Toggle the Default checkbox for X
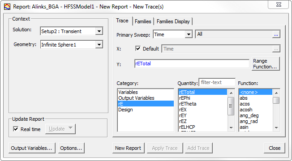 [x=138, y=49]
